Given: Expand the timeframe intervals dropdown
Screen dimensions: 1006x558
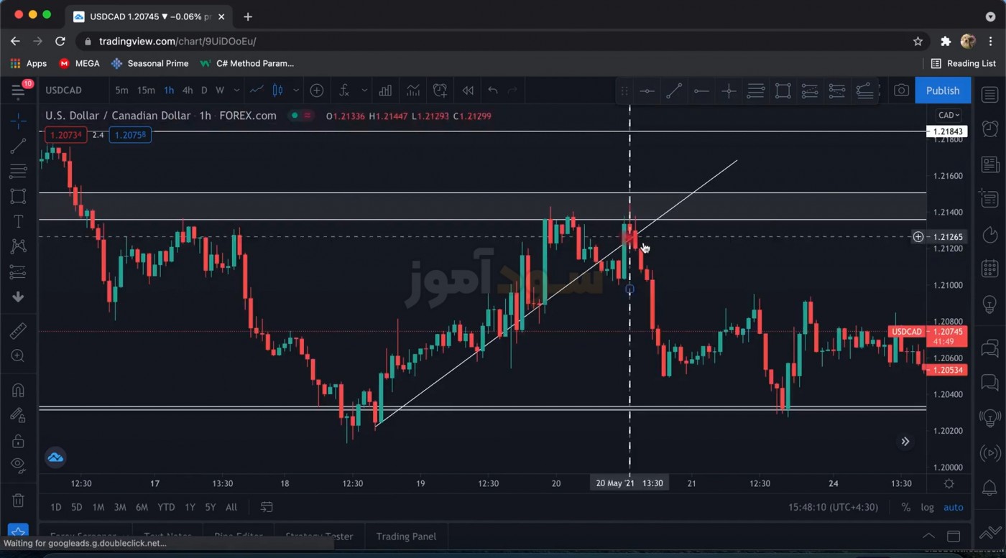Looking at the screenshot, I should (x=236, y=90).
